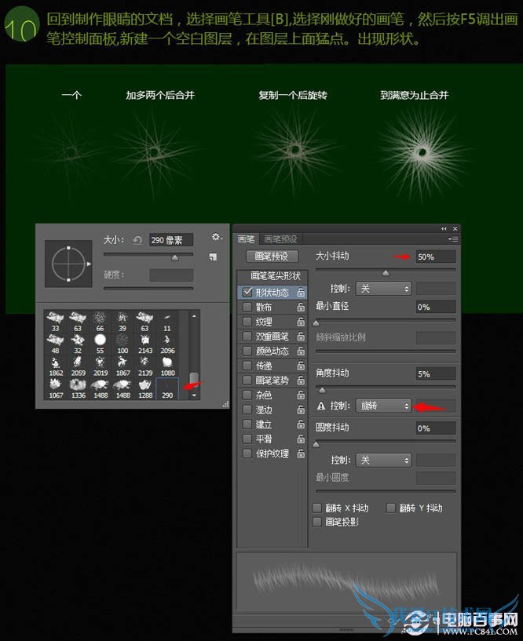Screen dimensions: 523x641
Task: Enable the 散布 checkbox
Action: (247, 307)
